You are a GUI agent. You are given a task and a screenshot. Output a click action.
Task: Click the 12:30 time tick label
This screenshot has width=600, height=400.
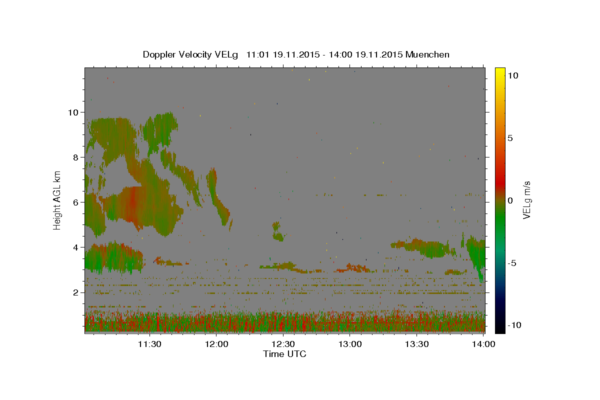point(283,344)
